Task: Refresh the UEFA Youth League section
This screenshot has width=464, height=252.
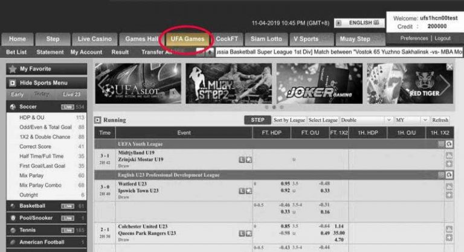Action: (449, 144)
